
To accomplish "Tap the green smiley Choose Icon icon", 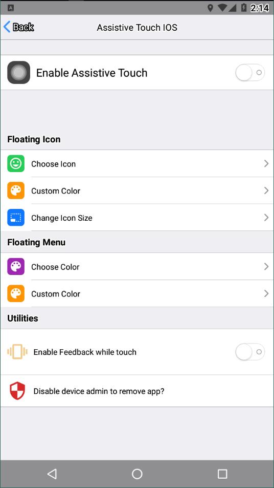I will [x=16, y=164].
